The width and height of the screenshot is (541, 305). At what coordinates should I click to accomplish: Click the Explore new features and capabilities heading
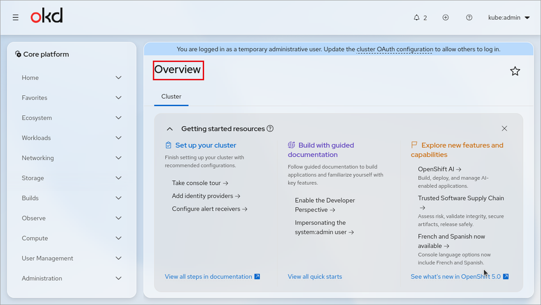pyautogui.click(x=457, y=150)
